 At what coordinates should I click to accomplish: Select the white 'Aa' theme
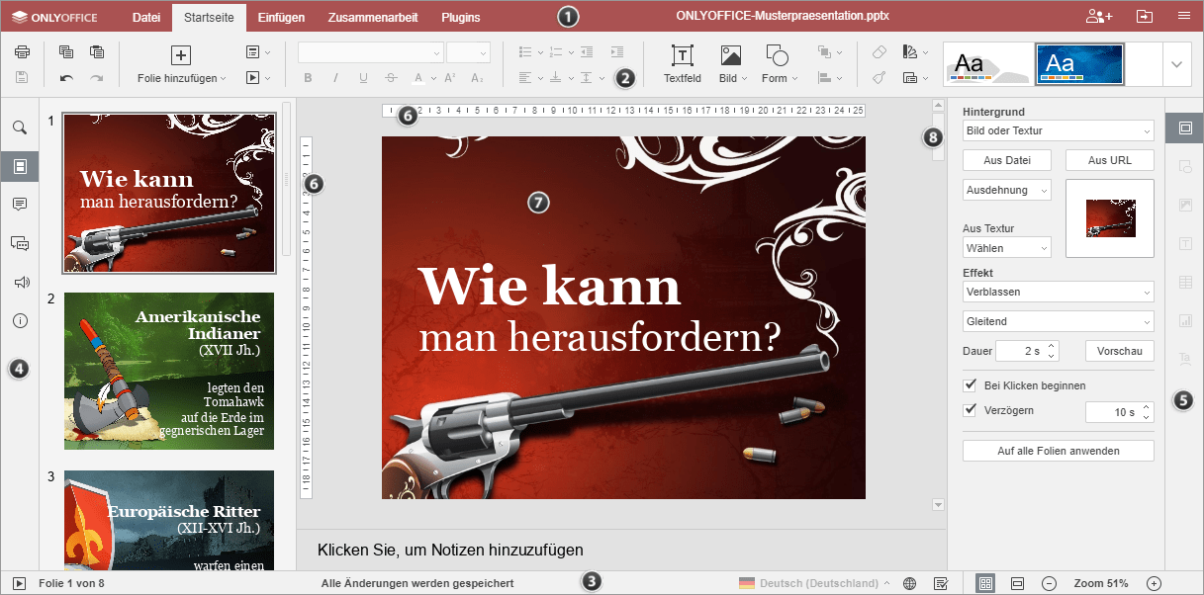pyautogui.click(x=987, y=64)
